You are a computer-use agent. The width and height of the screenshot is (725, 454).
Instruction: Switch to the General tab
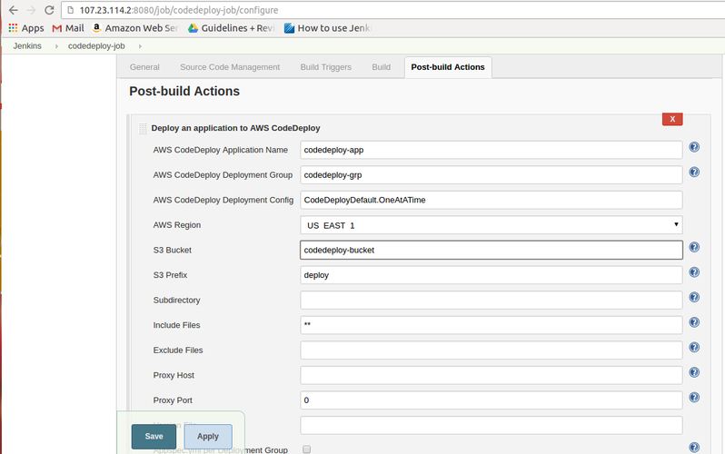click(x=144, y=67)
